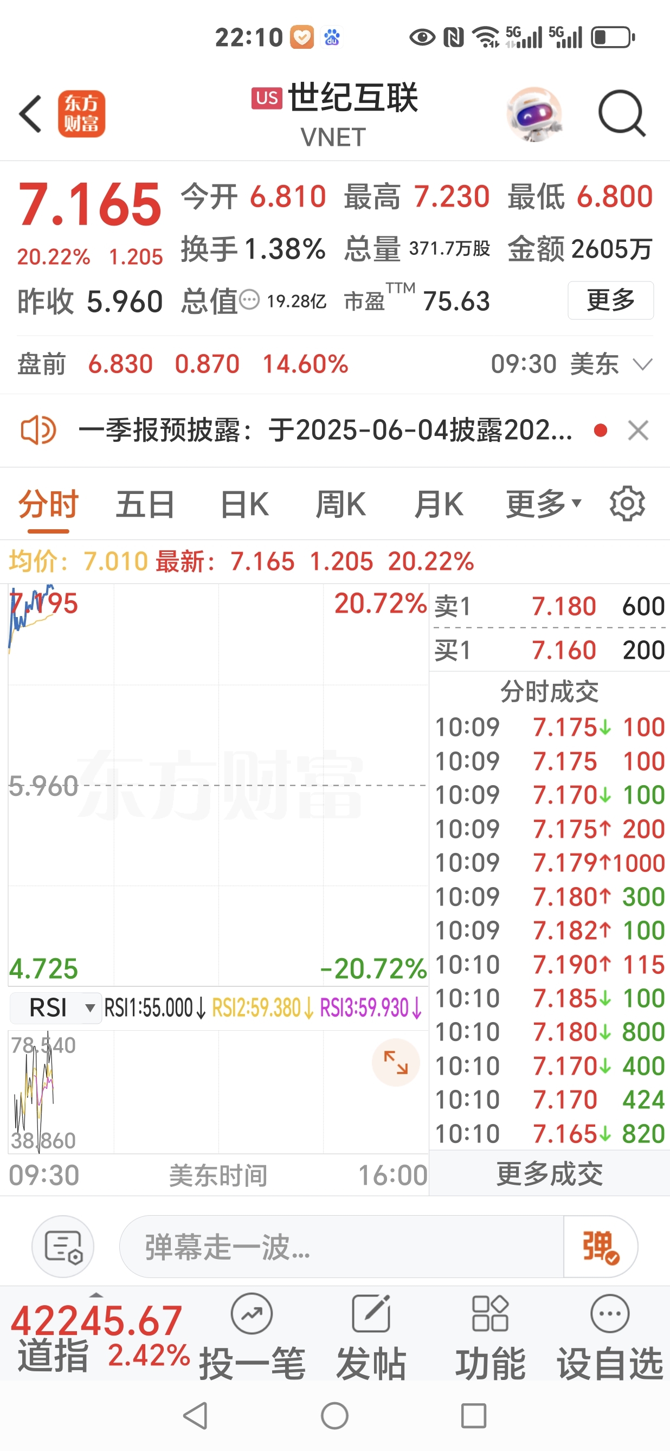Tap the 卖1 7.180 order row
Screen dimensions: 670x1451
[x=550, y=606]
